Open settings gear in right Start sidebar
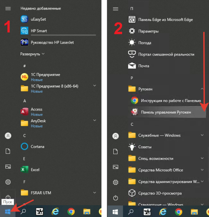 click(x=115, y=182)
